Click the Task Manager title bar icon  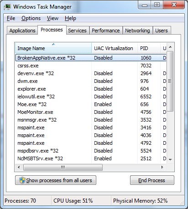[7, 7]
